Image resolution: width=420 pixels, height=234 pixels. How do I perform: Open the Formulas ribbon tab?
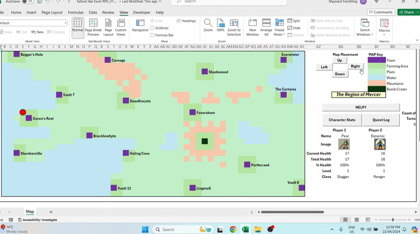[76, 12]
